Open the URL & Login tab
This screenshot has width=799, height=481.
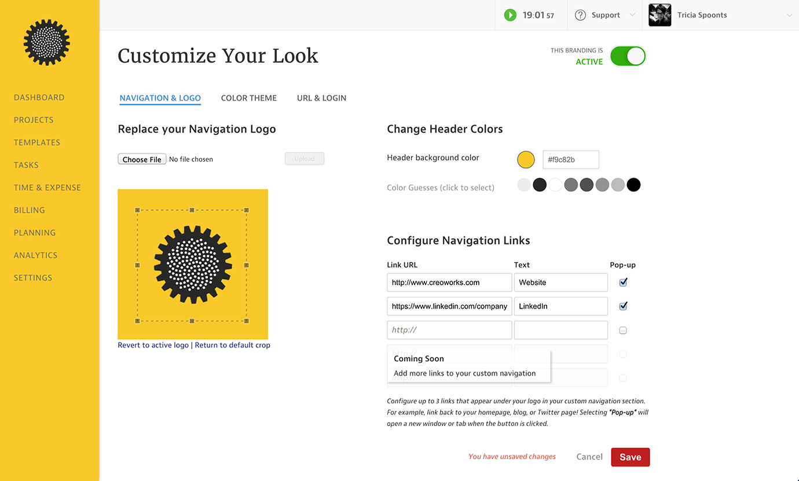click(321, 98)
